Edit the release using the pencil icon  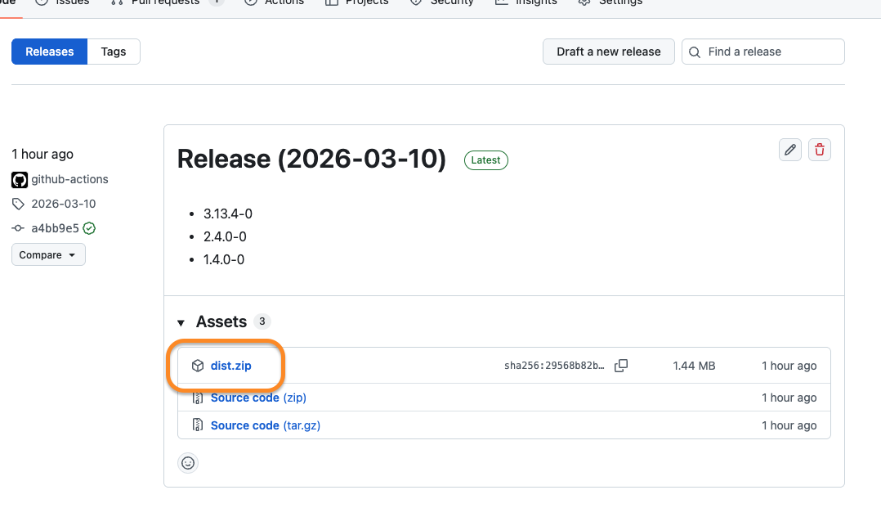pyautogui.click(x=789, y=150)
